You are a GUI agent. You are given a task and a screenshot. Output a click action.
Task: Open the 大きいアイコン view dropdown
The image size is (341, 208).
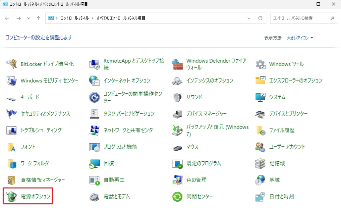pos(300,38)
